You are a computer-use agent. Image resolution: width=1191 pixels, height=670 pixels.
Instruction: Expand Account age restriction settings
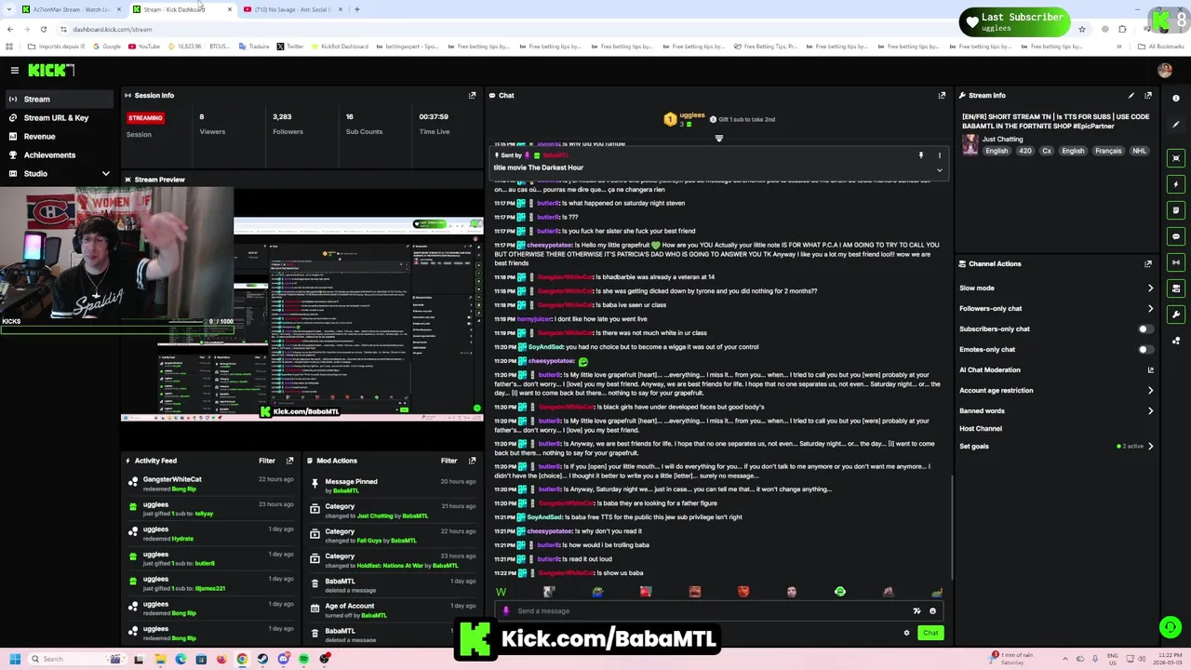click(1150, 391)
